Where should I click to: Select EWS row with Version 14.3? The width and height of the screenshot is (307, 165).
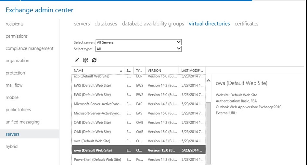139,85
